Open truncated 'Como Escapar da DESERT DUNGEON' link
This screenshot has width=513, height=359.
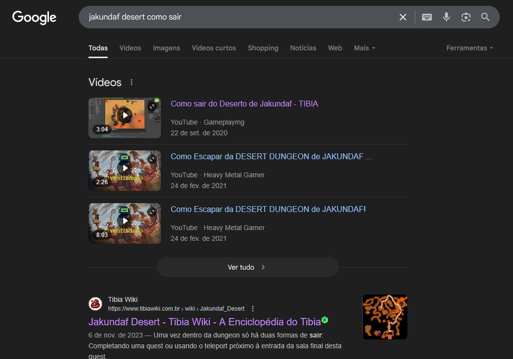271,156
